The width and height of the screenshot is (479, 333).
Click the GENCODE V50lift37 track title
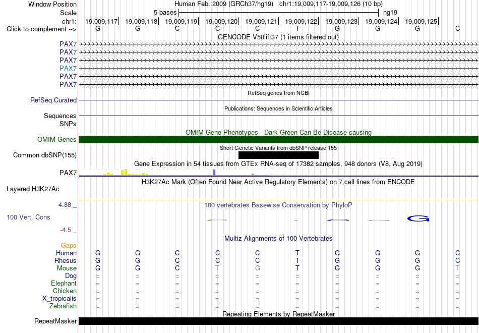pos(278,37)
